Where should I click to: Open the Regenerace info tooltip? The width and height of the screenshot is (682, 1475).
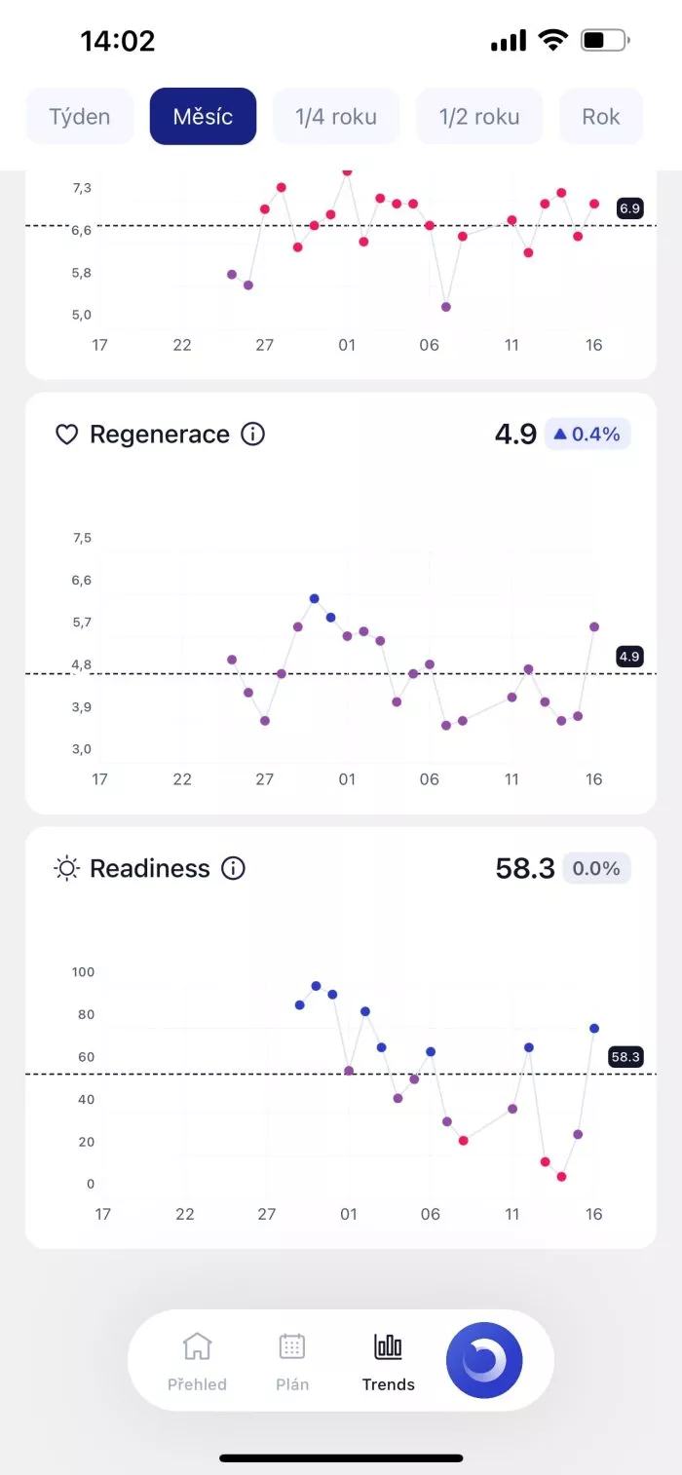[252, 435]
